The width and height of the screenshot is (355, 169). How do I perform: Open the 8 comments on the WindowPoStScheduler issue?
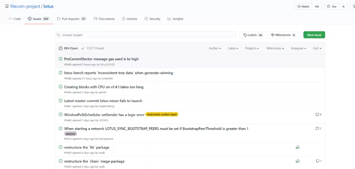[318, 114]
